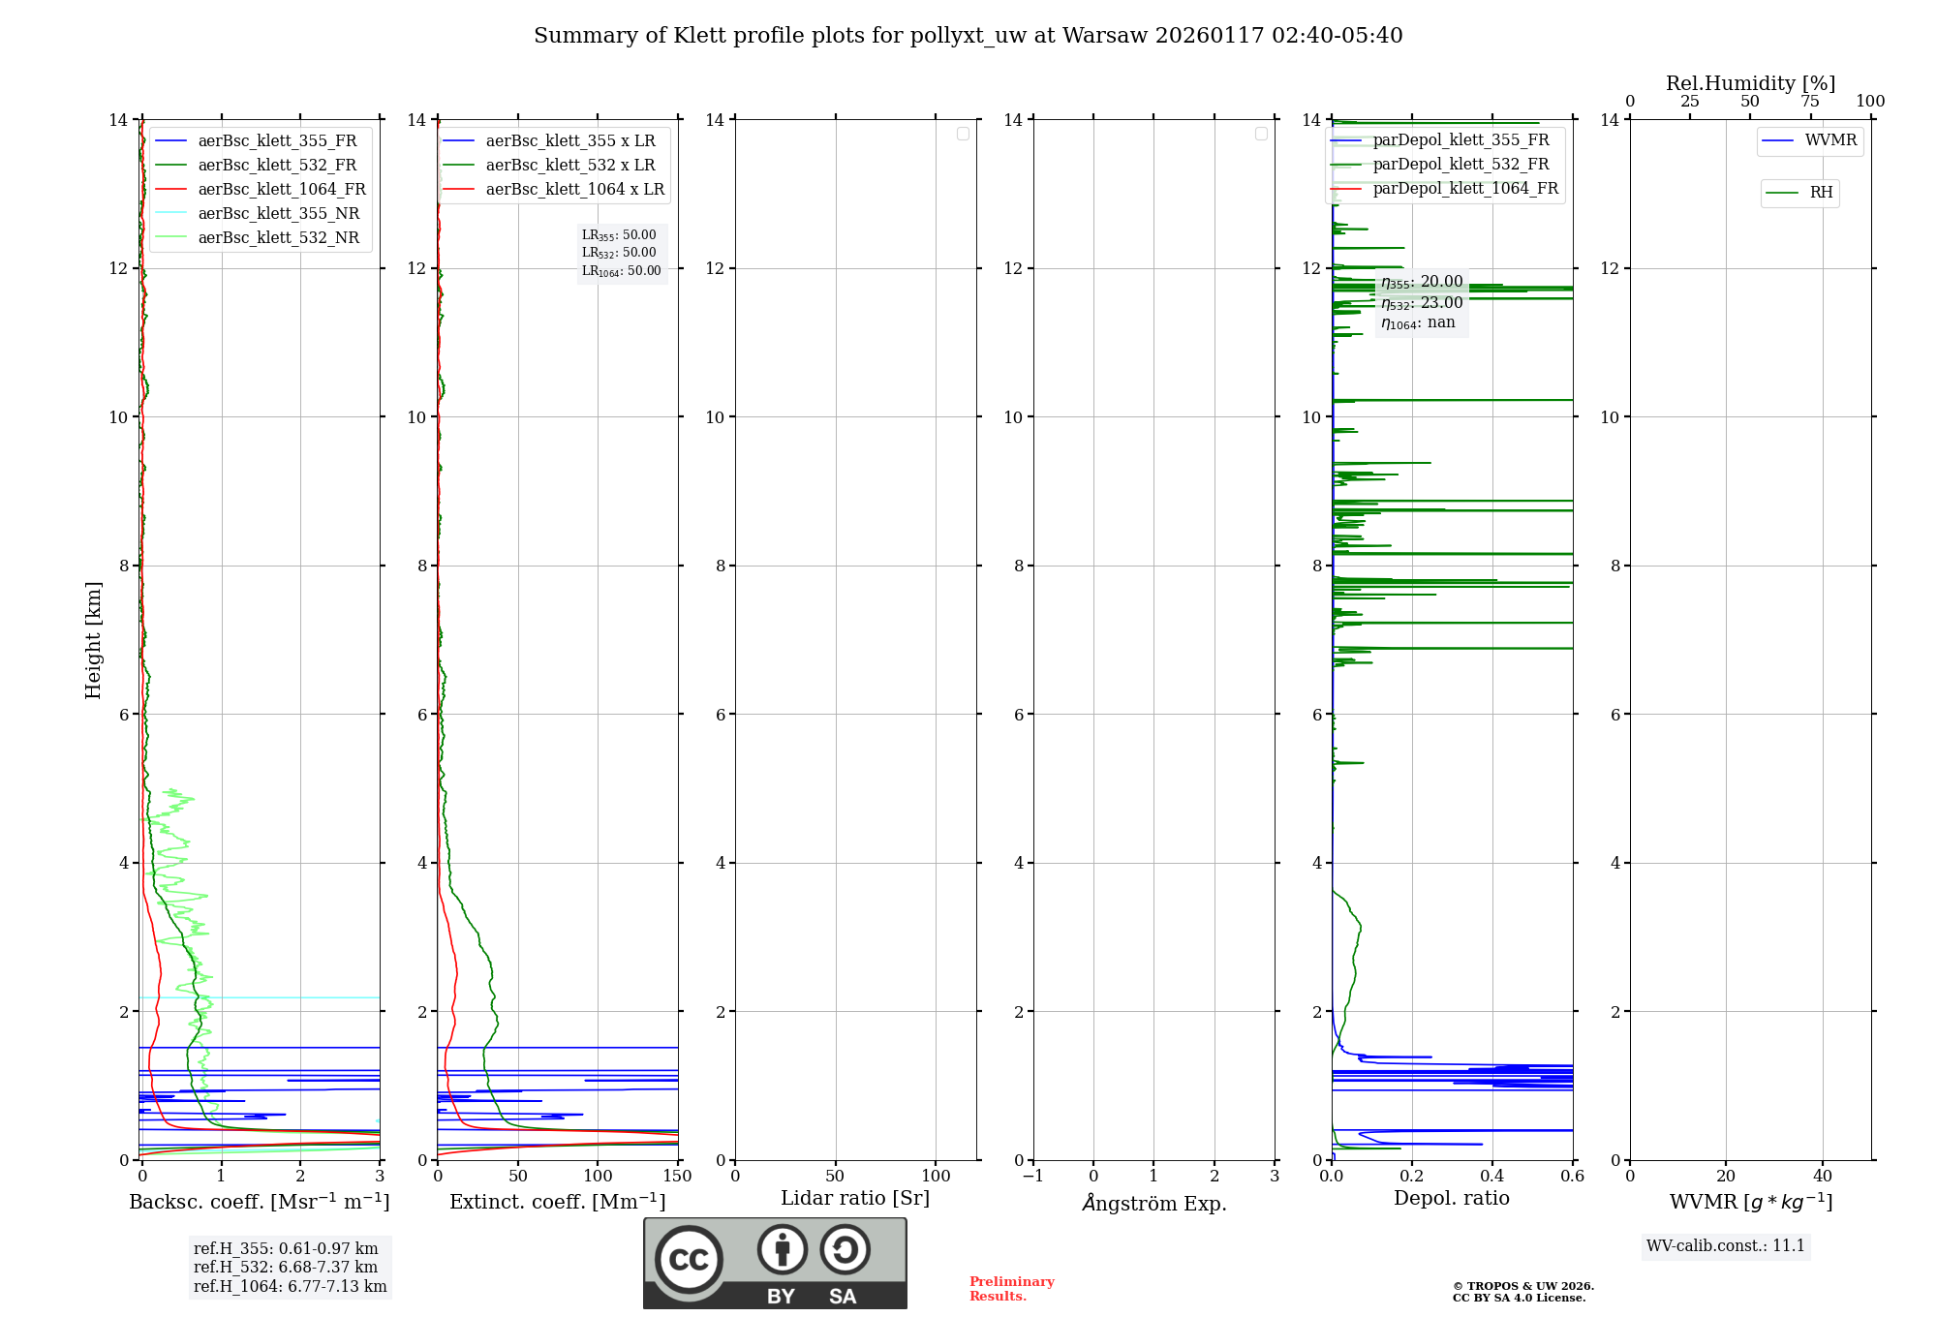Viewport: 1937px width, 1317px height.
Task: Click the parDepol_klett_532_FR legend entry
Action: click(1460, 165)
